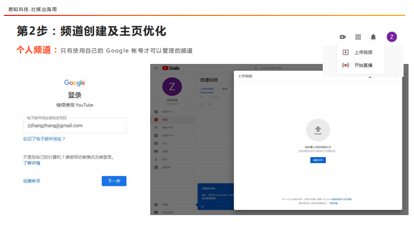Image resolution: width=414 pixels, height=225 pixels.
Task: Click the 忘记了电子邮件地址 link
Action: [44, 139]
